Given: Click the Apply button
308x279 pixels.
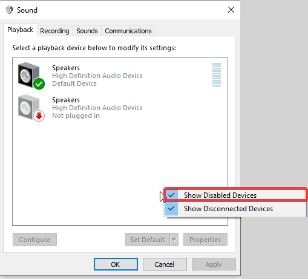Looking at the screenshot, I should [214, 264].
